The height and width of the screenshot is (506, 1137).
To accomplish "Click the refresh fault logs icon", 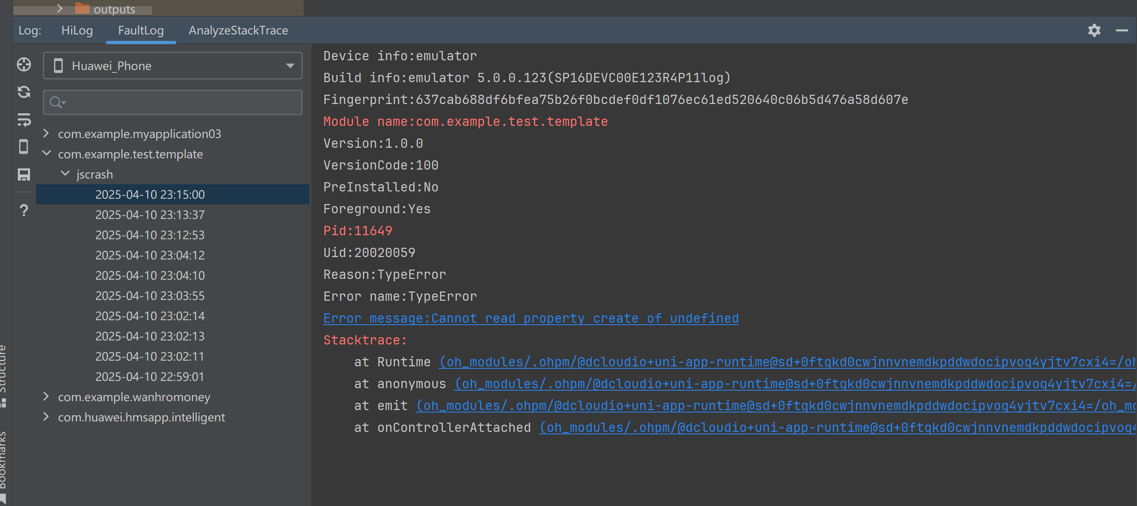I will point(24,91).
